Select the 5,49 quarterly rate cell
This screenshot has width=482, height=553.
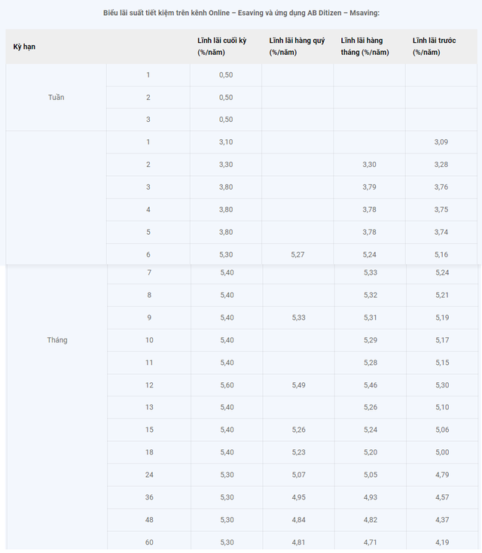(x=299, y=384)
